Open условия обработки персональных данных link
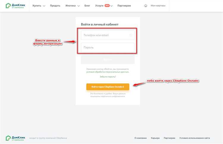Image resolution: width=223 pixels, height=144 pixels. pos(108,72)
